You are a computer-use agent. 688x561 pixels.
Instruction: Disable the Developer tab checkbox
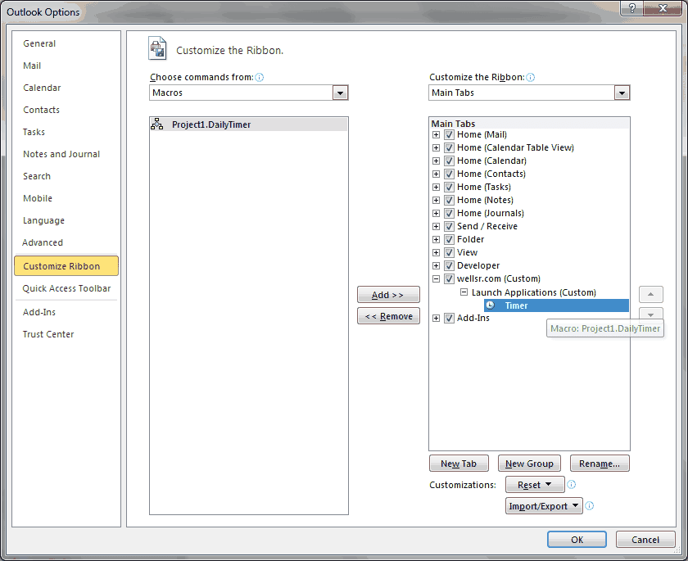coord(449,265)
